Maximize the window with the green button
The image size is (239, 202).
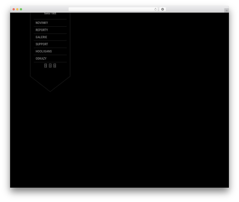point(21,9)
